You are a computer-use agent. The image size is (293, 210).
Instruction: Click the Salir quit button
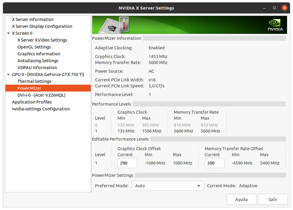tap(273, 199)
